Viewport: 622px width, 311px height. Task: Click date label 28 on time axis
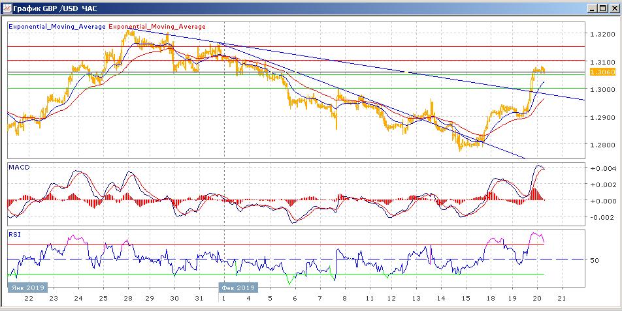point(128,298)
